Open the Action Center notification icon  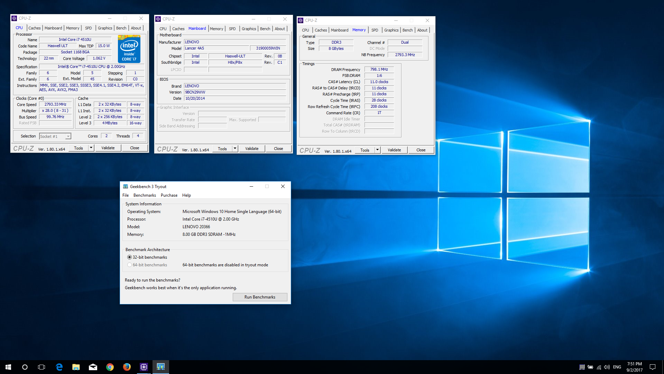(x=653, y=367)
